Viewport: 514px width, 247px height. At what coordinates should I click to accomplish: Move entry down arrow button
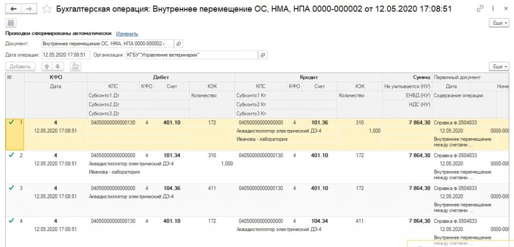pos(57,67)
